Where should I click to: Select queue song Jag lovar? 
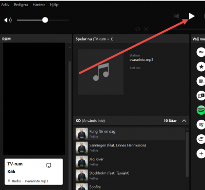tap(130, 161)
